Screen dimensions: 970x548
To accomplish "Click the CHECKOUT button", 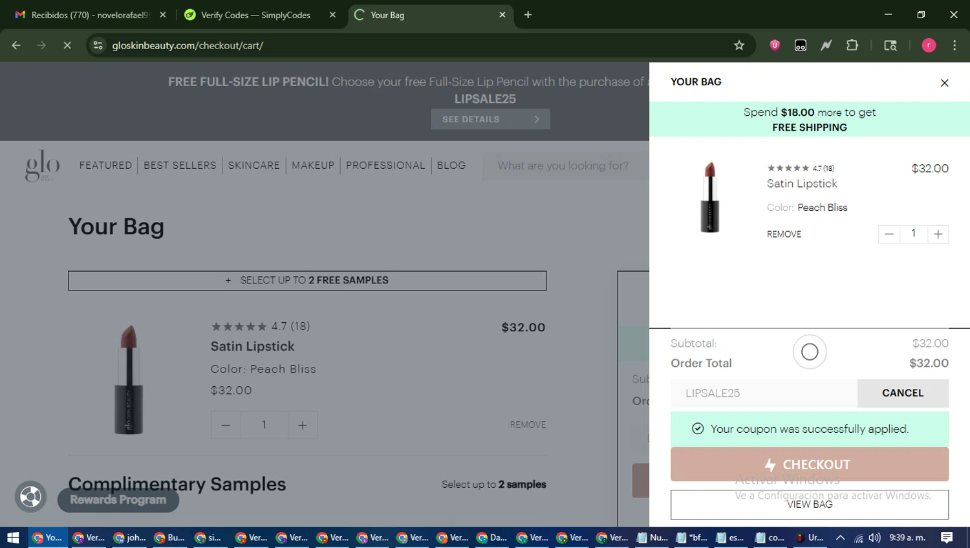I will tap(809, 464).
